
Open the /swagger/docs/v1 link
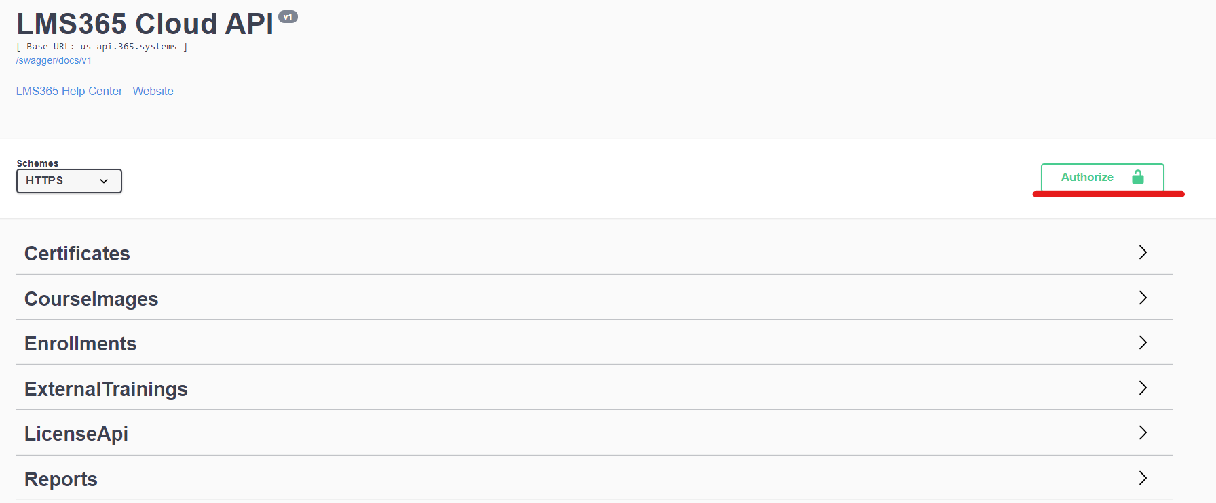54,60
